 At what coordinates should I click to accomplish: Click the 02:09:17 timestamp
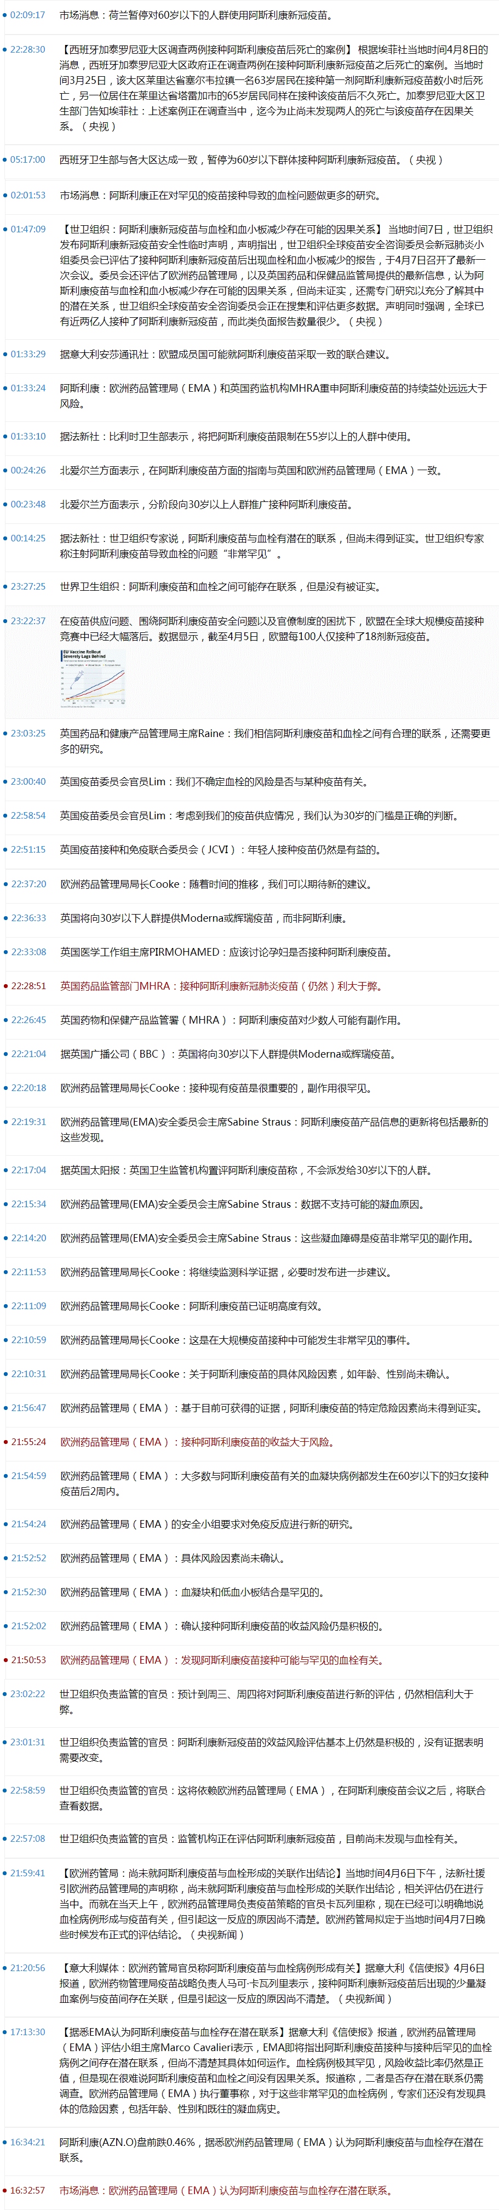[28, 15]
